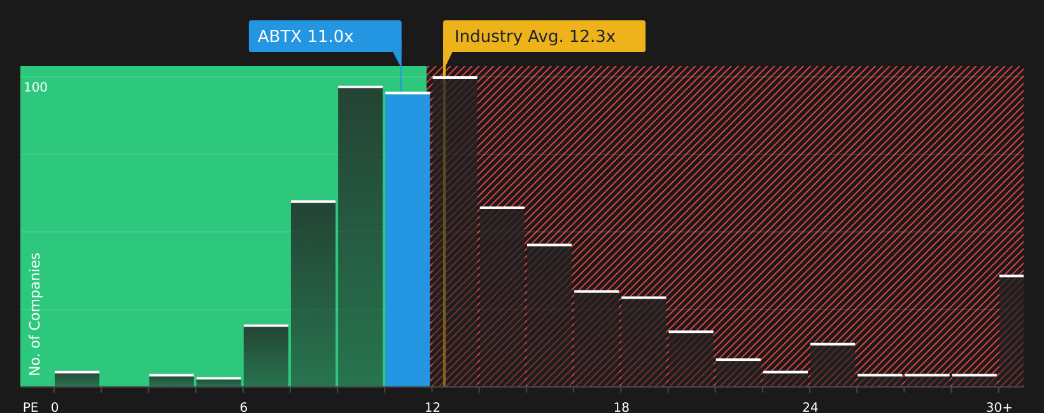Click the tallest green bar just left of the blue bar
Screen dimensions: 1044x413
[360, 236]
